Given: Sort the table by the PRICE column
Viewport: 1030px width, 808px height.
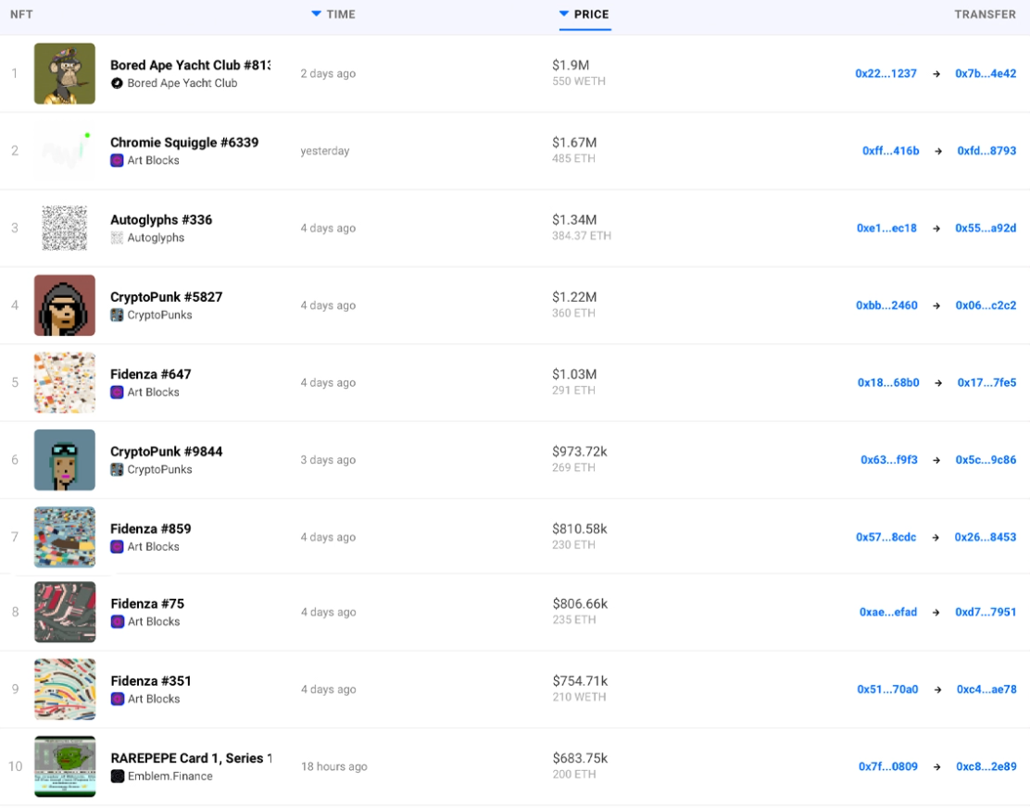Looking at the screenshot, I should point(584,15).
